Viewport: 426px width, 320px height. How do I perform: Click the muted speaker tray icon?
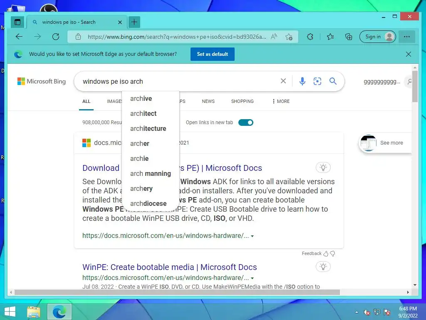367,312
